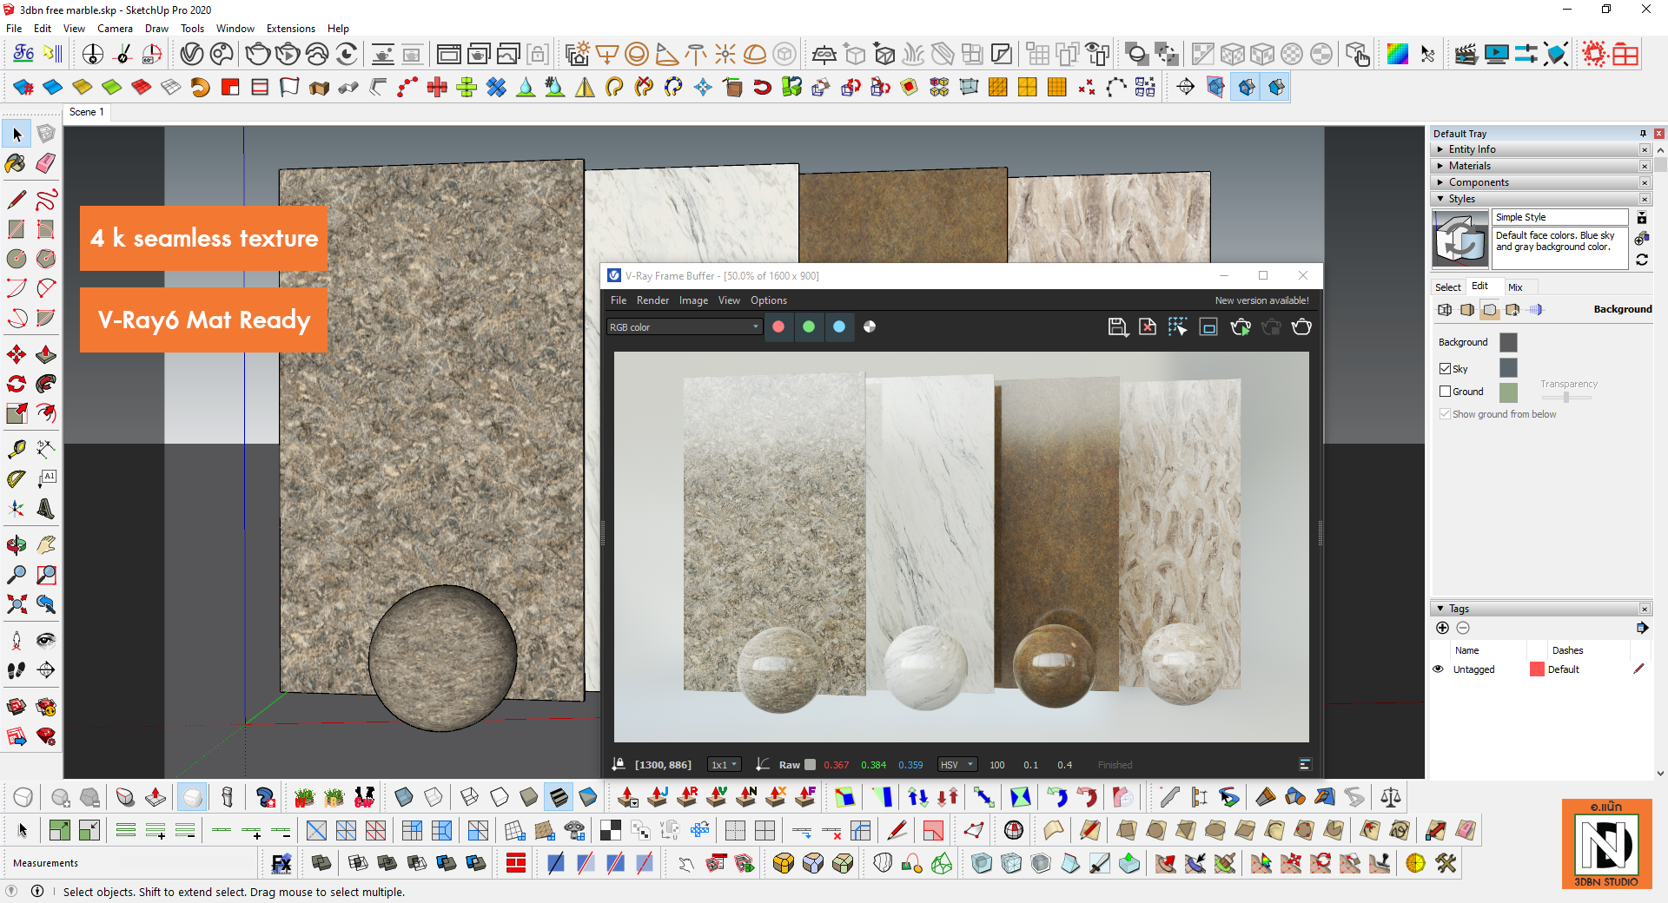Screen dimensions: 1668x903
Task: Click the Measurements input box
Action: (189, 863)
